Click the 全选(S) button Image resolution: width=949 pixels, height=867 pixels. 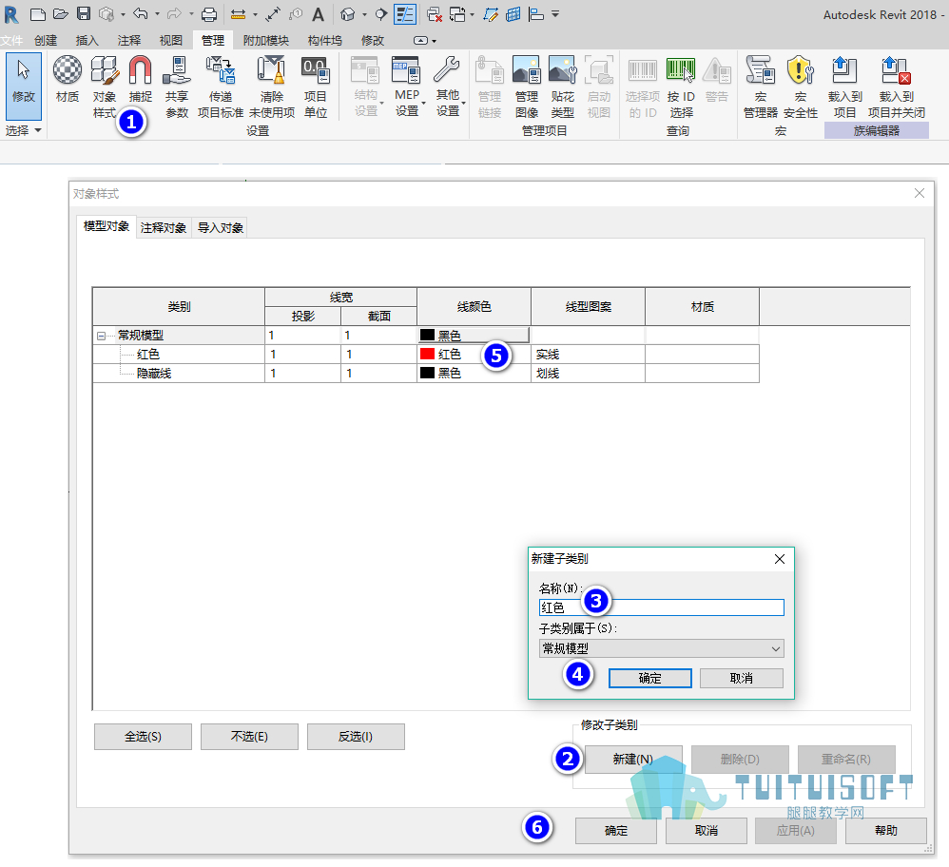tap(143, 737)
